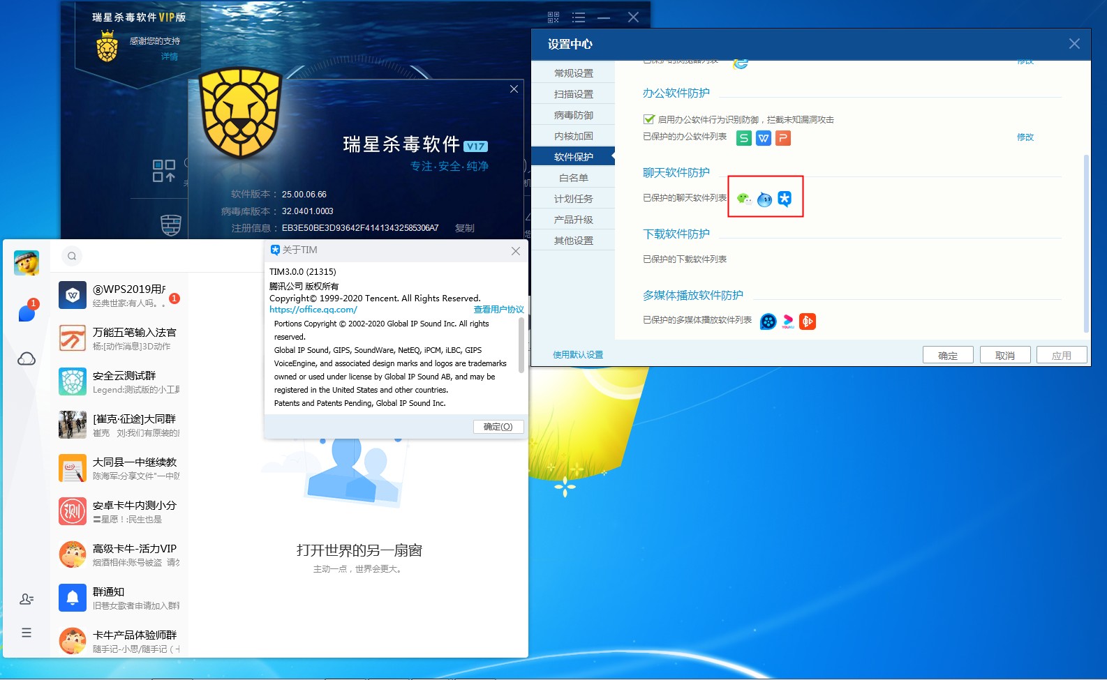Image resolution: width=1107 pixels, height=680 pixels.
Task: Open the 卡牛产品体验师群 chat
Action: point(120,640)
